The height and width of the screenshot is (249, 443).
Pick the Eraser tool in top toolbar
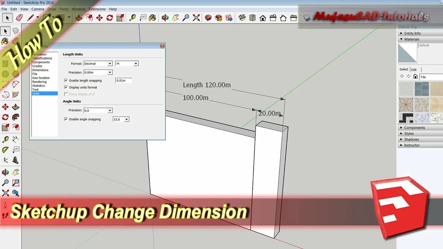tap(19, 18)
